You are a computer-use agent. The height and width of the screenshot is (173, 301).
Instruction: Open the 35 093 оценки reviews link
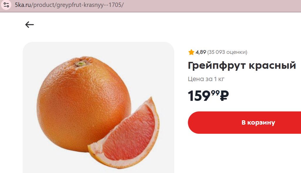[227, 52]
